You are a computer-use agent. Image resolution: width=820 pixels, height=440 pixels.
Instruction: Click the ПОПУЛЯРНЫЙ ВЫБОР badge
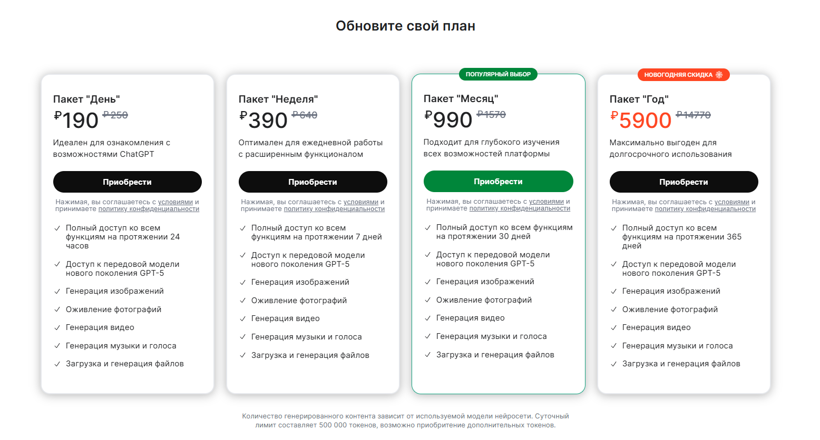[499, 74]
